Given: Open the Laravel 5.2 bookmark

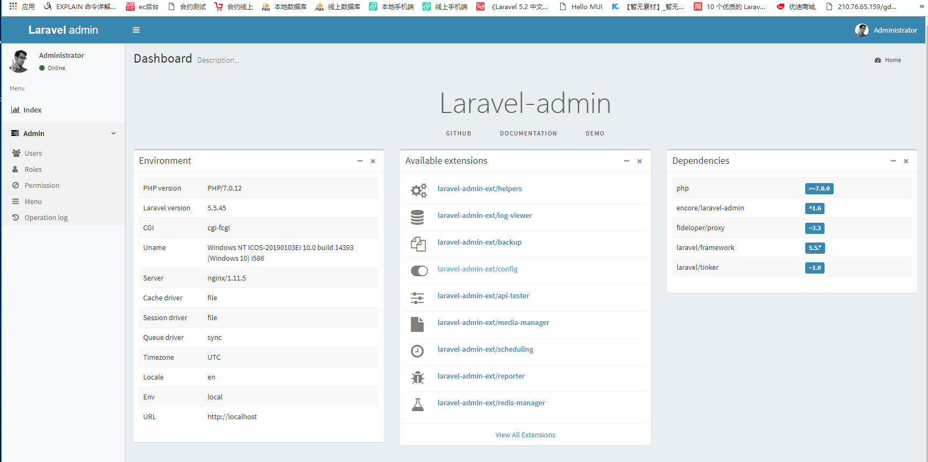Looking at the screenshot, I should point(513,6).
